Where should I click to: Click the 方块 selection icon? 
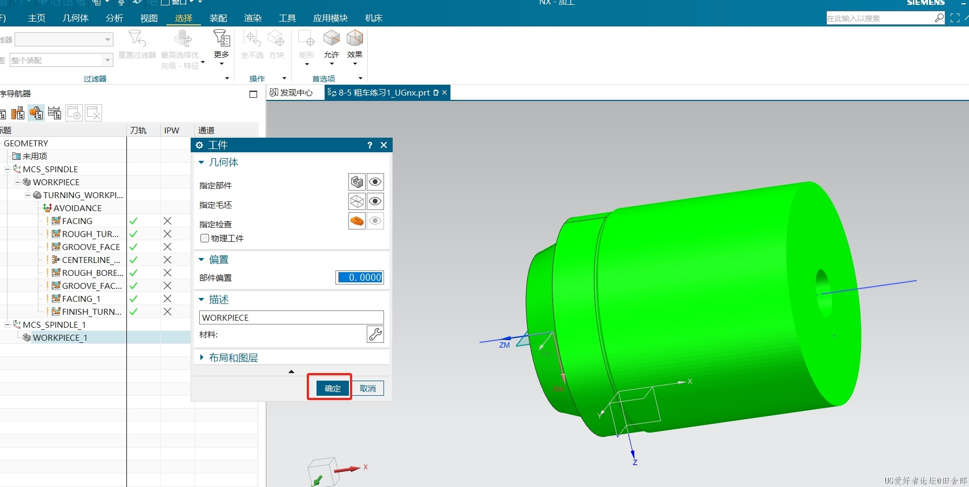(x=276, y=38)
